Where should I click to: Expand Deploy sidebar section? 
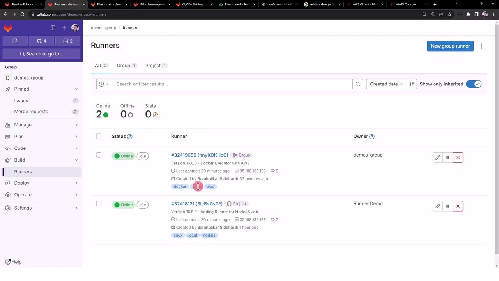(41, 183)
